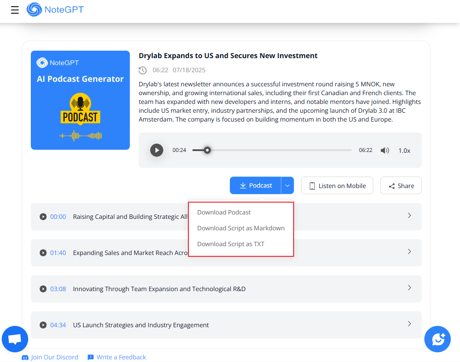Play chapter at 04:34
The image size is (460, 362).
click(43, 325)
